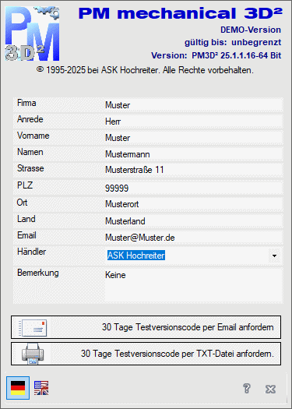The height and width of the screenshot is (409, 292).
Task: Click the Bemerkung label
Action: pyautogui.click(x=38, y=273)
